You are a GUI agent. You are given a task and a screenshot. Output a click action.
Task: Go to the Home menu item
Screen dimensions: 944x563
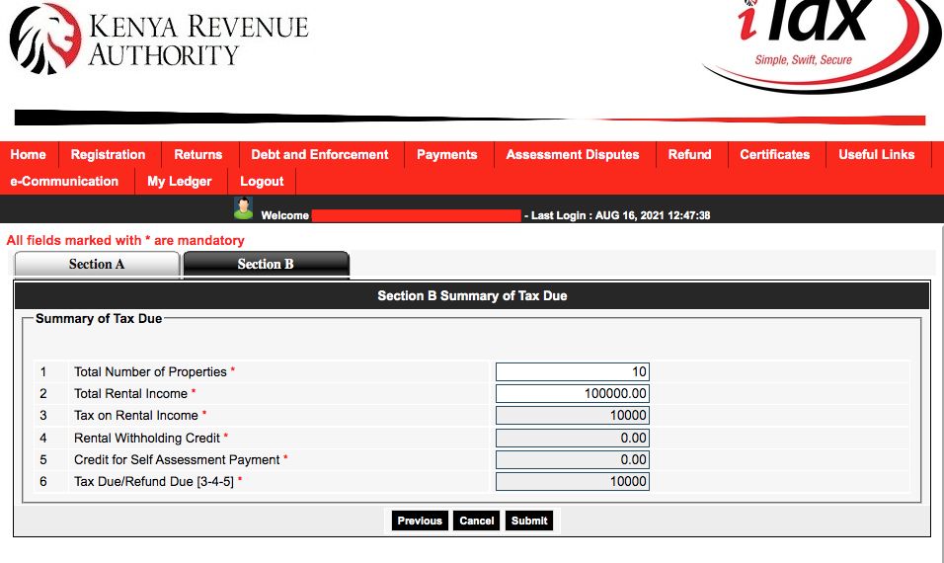29,155
